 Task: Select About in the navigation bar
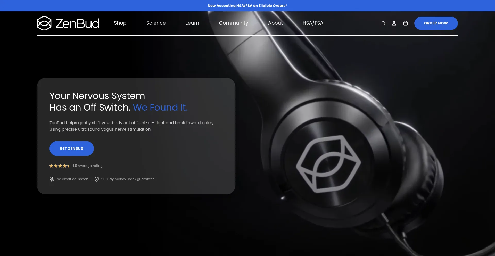click(275, 23)
